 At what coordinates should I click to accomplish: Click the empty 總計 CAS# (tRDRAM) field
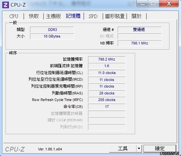(107, 120)
